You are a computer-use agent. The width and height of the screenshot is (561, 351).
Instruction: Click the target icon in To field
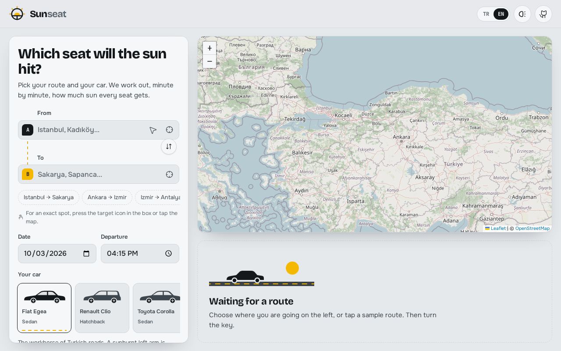point(169,174)
